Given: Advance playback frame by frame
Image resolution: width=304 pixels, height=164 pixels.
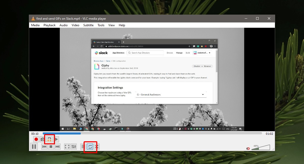Looking at the screenshot, I should pos(56,139).
